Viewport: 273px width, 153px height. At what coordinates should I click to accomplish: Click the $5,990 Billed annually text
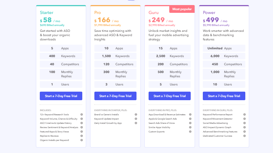tap(216, 25)
